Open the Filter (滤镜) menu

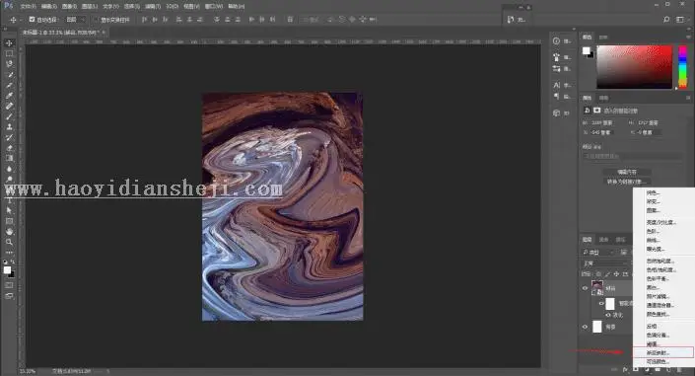tap(153, 6)
